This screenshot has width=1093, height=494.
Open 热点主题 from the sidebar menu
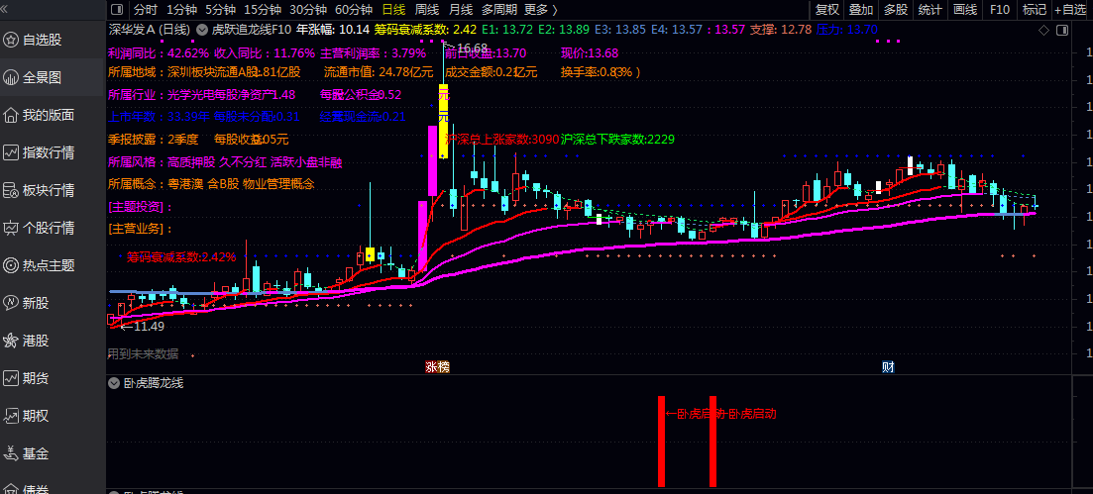pyautogui.click(x=49, y=265)
